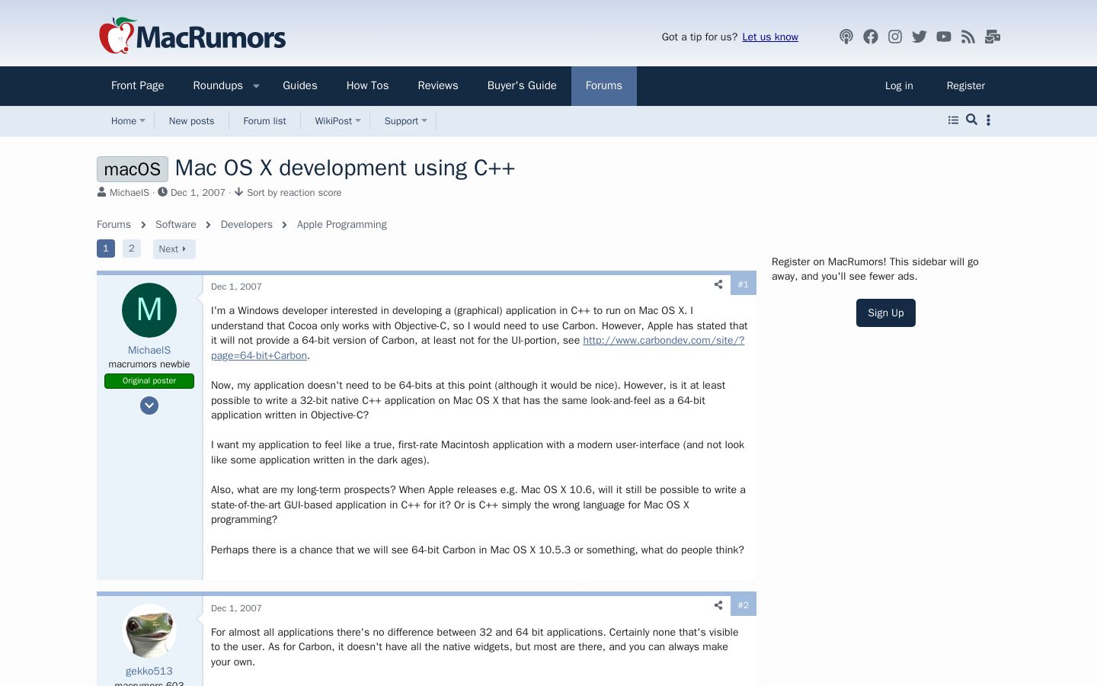Screen dimensions: 1097x686
Task: Click the 'macrumors newbie' user title
Action: (x=149, y=364)
